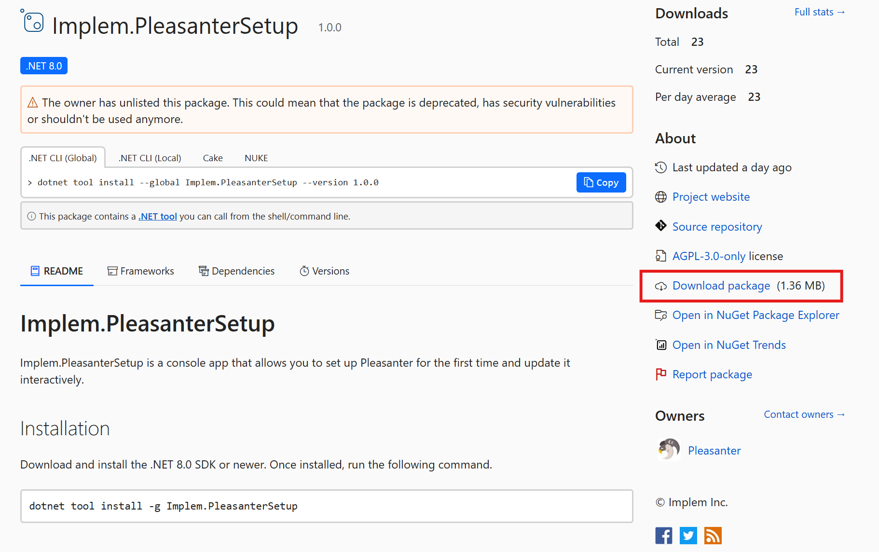Viewport: 879px width, 552px height.
Task: Click the Installation heading
Action: pyautogui.click(x=65, y=428)
